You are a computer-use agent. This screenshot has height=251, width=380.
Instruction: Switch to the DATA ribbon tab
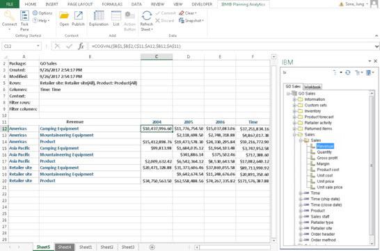[x=136, y=4]
